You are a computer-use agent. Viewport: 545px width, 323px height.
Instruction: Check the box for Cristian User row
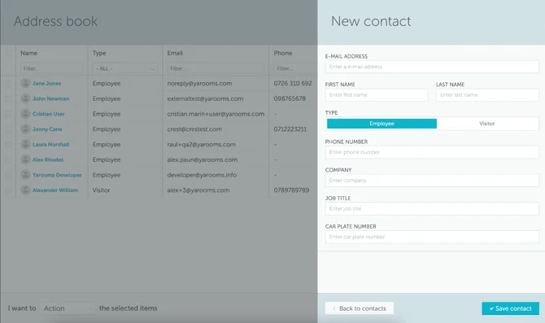coord(8,114)
